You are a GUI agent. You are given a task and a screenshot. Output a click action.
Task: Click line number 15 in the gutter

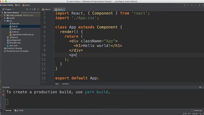tap(43, 78)
